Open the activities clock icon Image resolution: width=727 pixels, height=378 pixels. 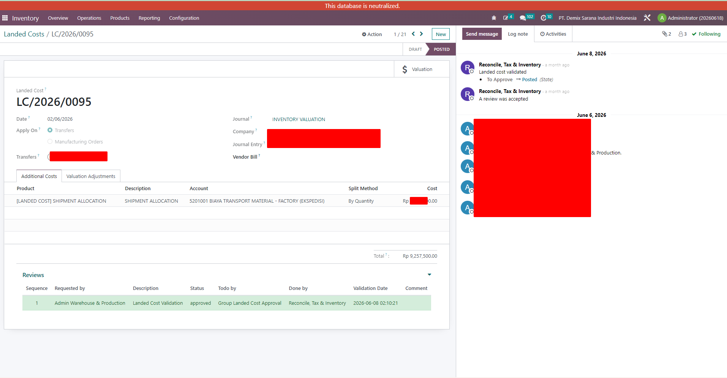544,18
